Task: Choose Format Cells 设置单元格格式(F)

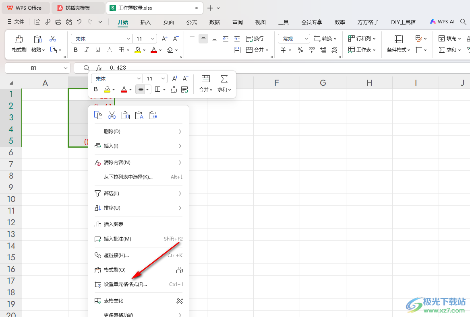Action: (x=139, y=284)
